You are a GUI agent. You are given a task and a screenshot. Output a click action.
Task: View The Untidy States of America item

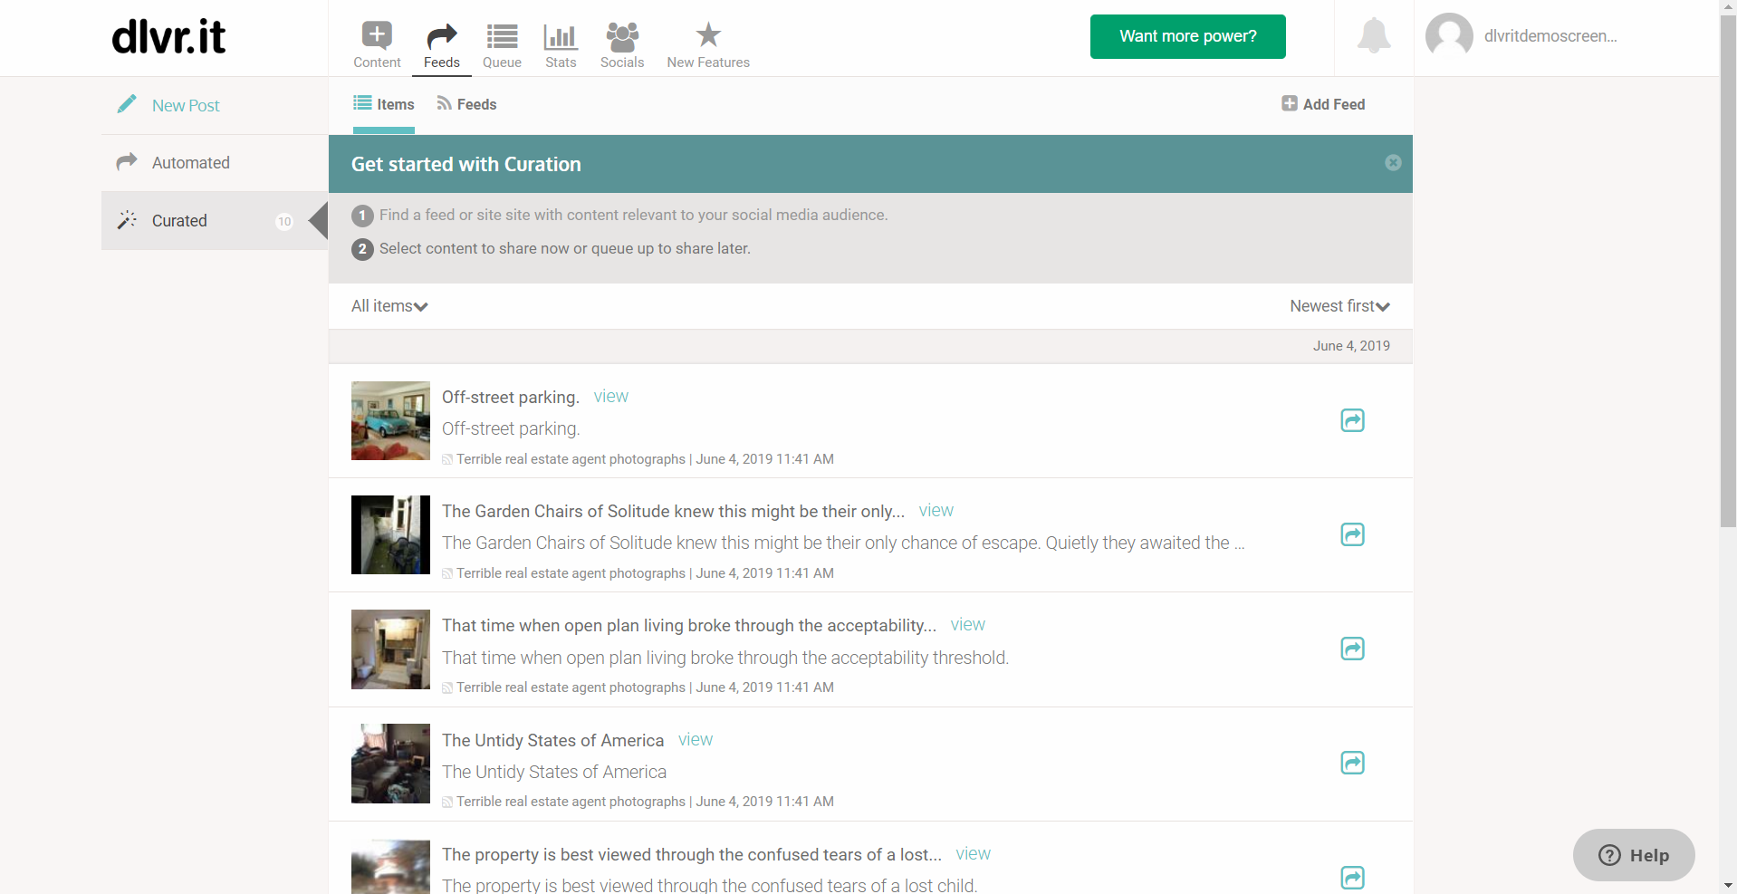pos(695,740)
